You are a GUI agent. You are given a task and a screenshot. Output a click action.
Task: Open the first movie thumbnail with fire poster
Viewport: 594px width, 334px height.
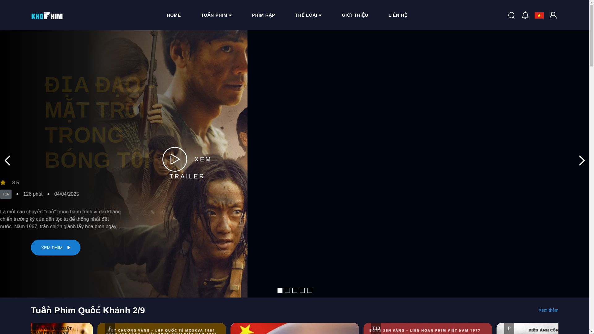click(x=62, y=328)
